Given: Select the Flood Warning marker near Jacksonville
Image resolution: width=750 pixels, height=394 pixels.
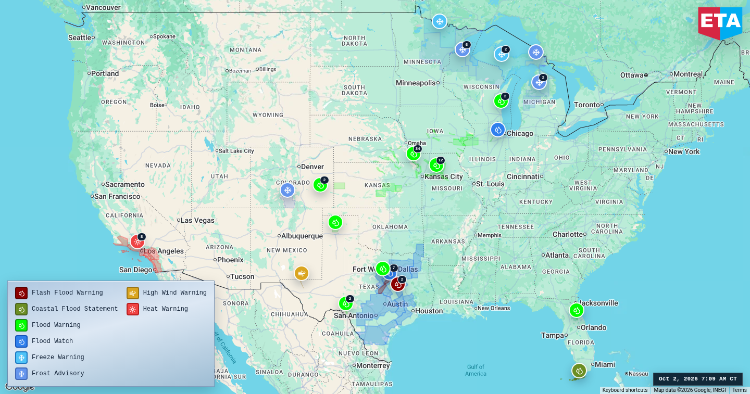Looking at the screenshot, I should 576,310.
